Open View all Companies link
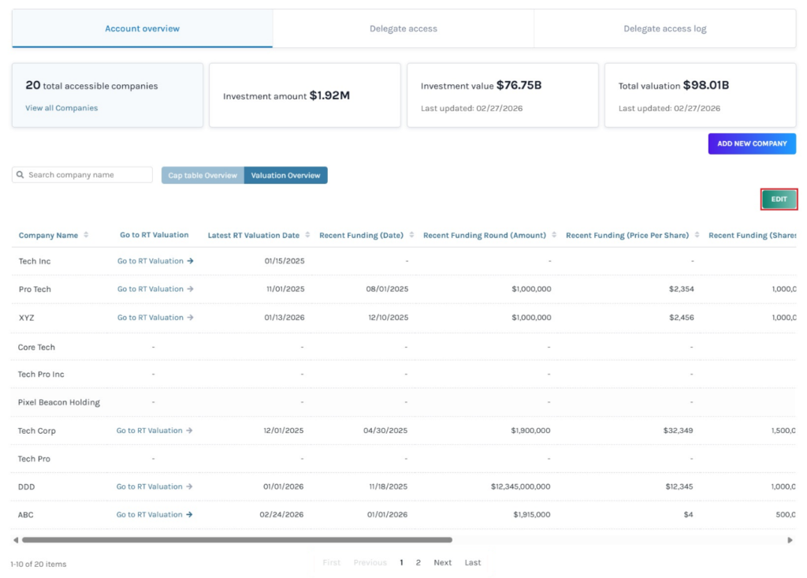 61,108
